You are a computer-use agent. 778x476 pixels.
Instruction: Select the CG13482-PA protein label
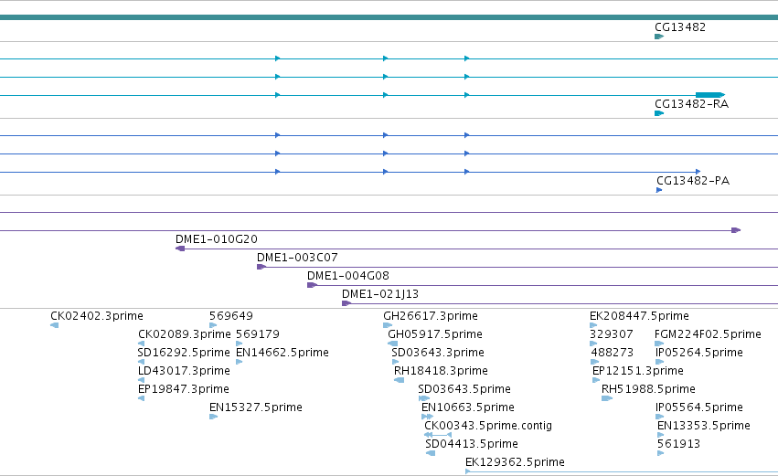click(693, 181)
